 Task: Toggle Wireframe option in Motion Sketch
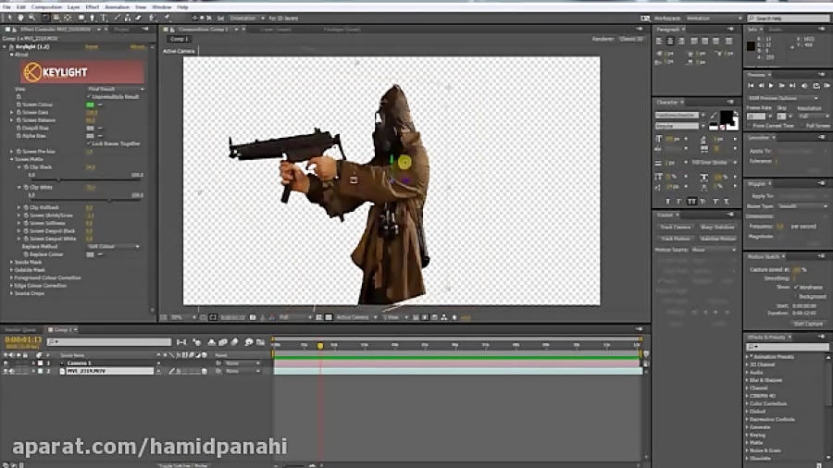coord(796,287)
